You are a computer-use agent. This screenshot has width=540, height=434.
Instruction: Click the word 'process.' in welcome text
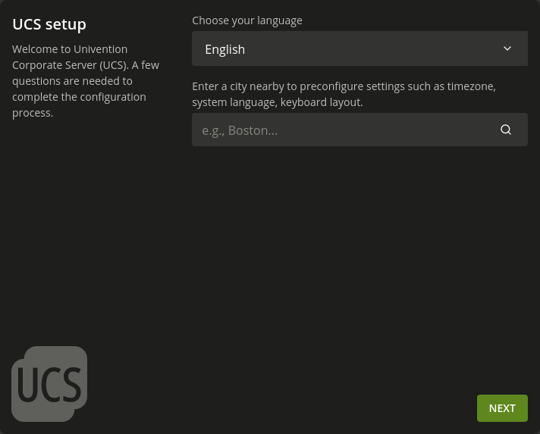[33, 113]
